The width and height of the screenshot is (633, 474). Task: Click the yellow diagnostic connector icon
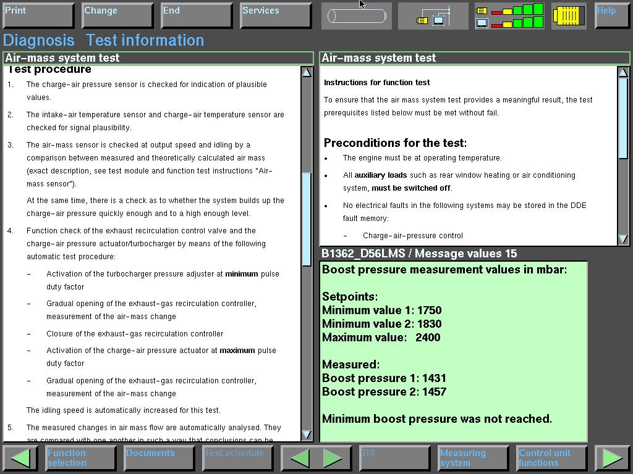pos(568,16)
